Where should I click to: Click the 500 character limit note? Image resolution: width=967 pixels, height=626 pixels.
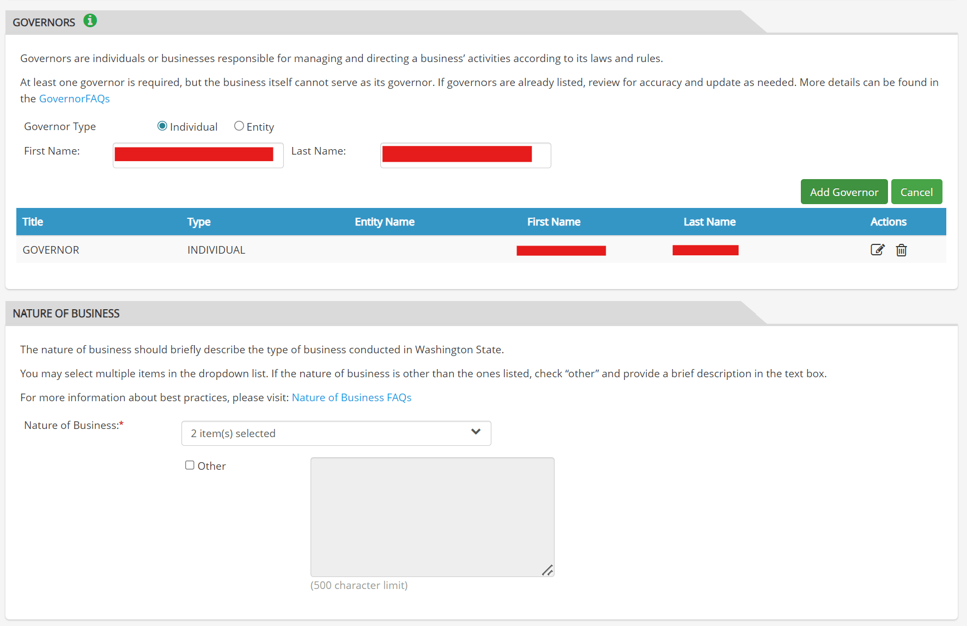coord(359,585)
